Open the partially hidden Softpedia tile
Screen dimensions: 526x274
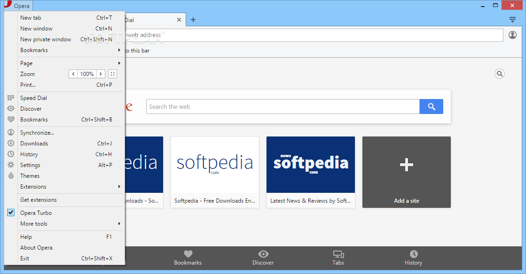coord(144,172)
